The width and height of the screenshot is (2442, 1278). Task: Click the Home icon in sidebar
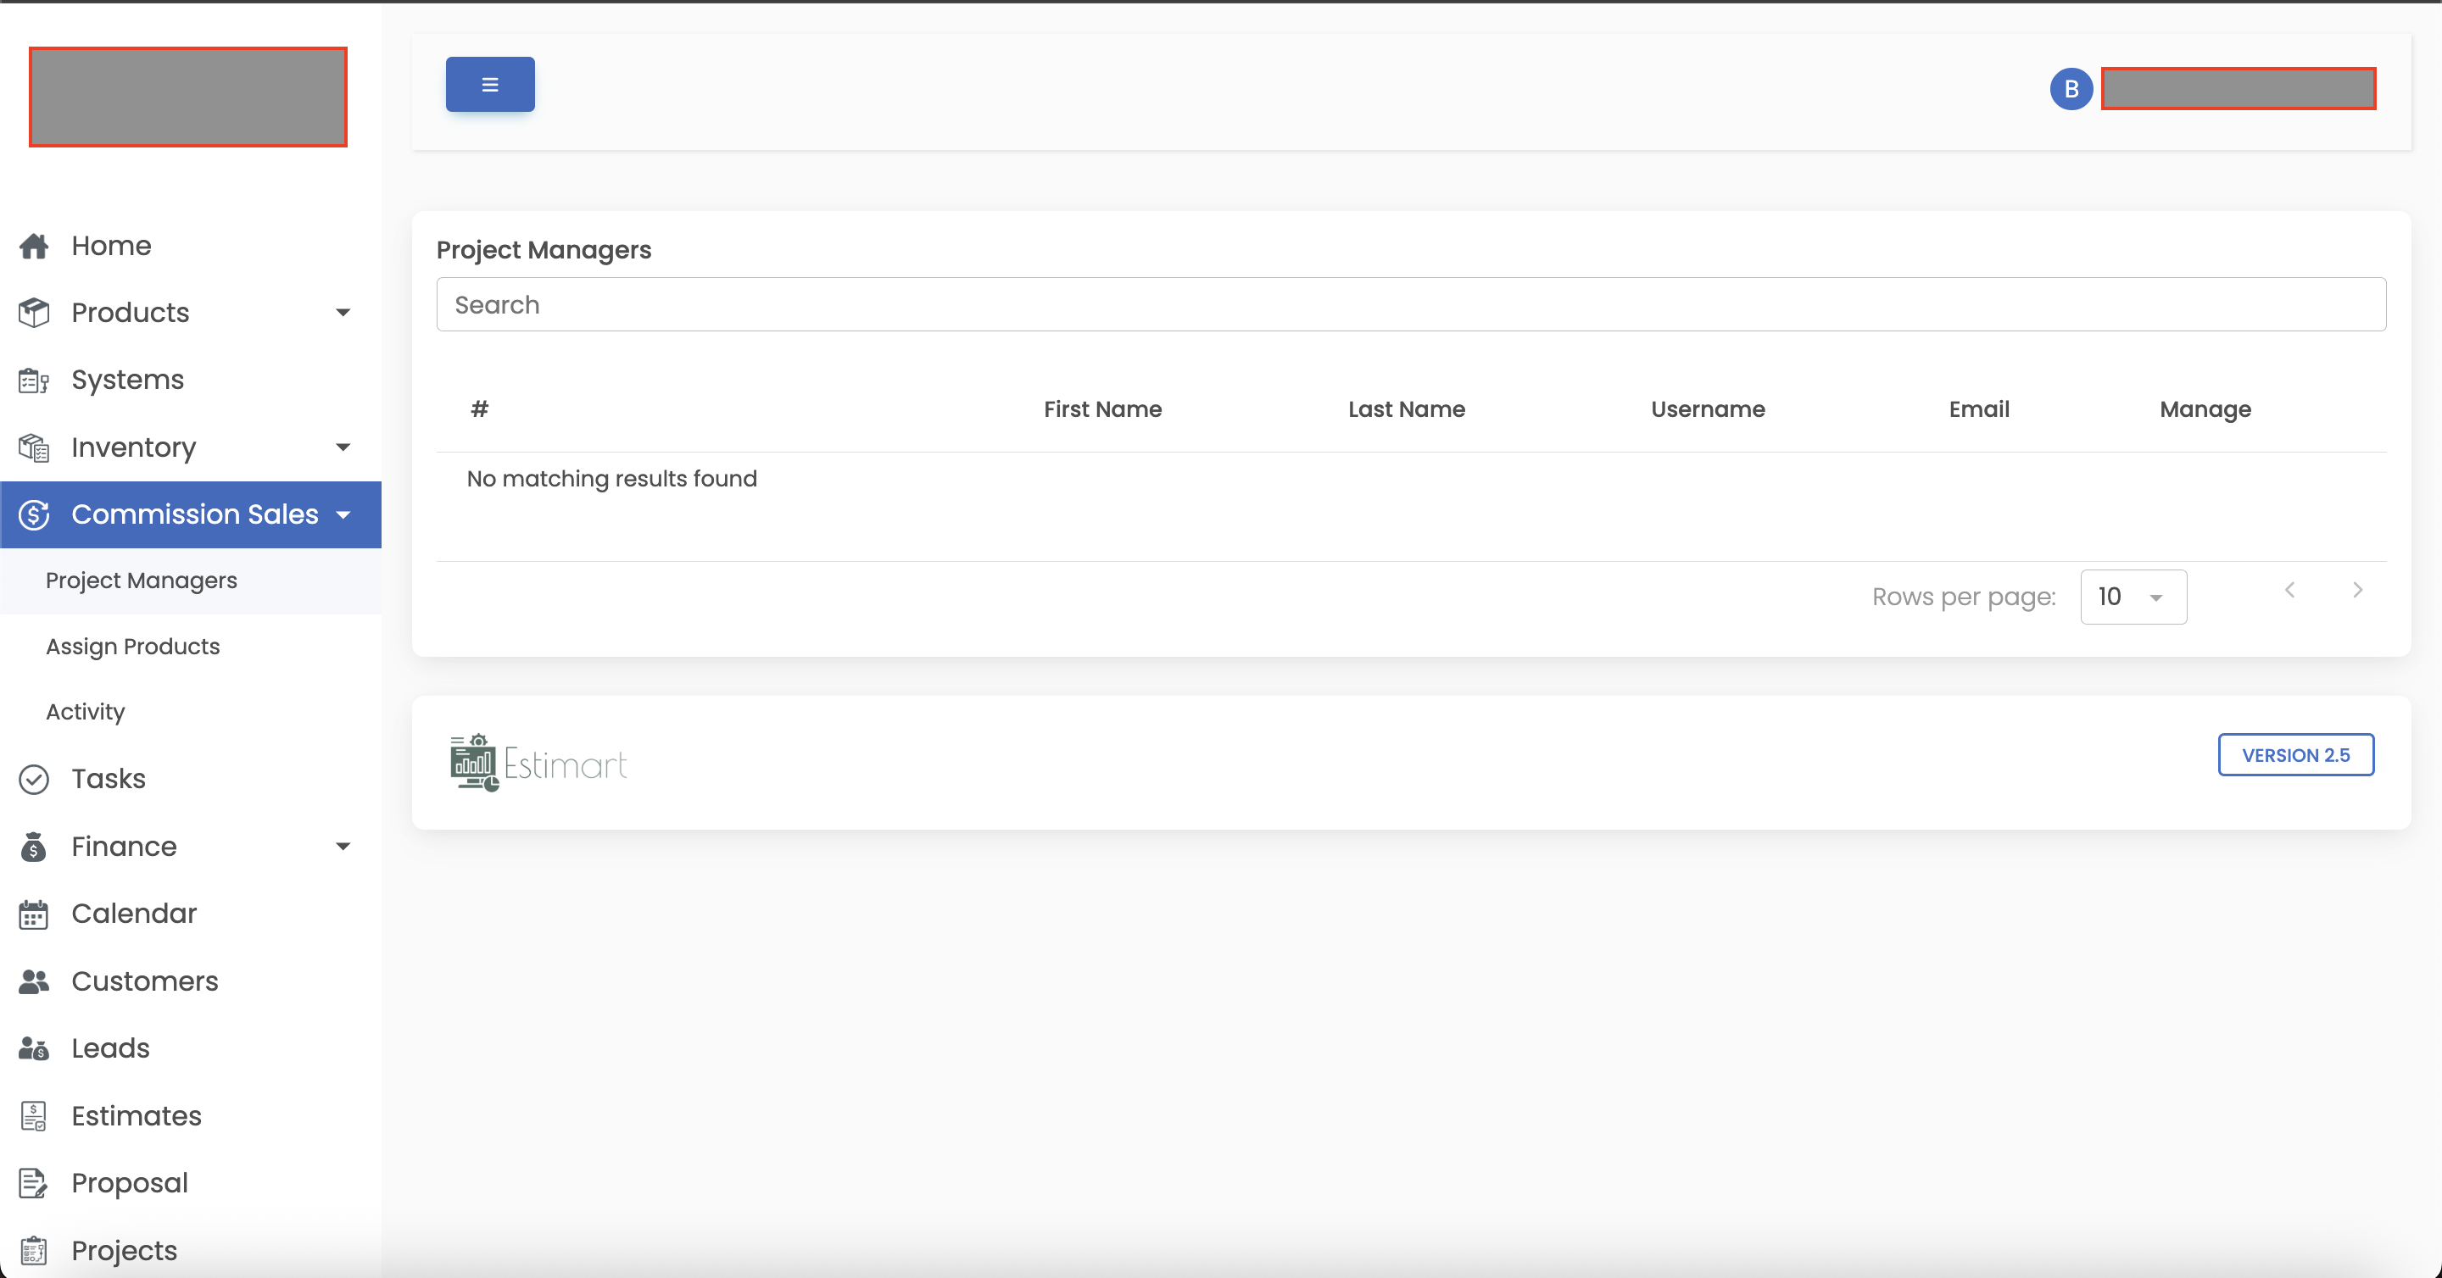tap(34, 246)
